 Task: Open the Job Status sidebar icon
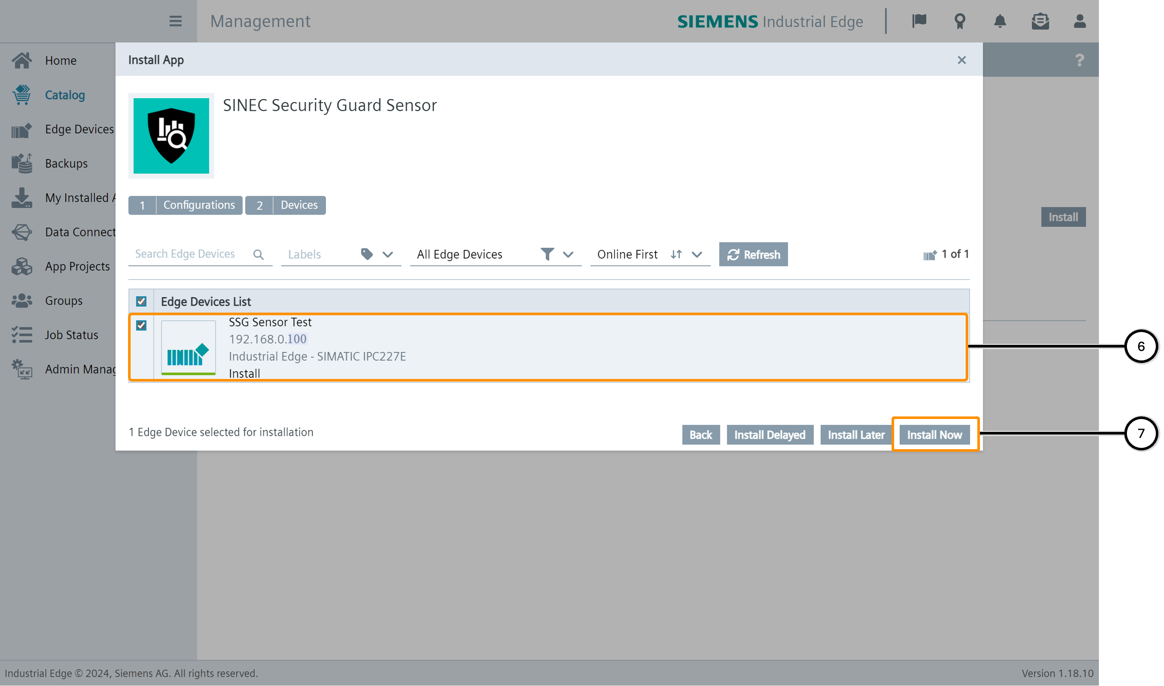click(x=22, y=335)
